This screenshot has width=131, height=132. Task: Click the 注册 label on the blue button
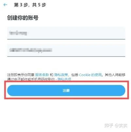coord(66,90)
